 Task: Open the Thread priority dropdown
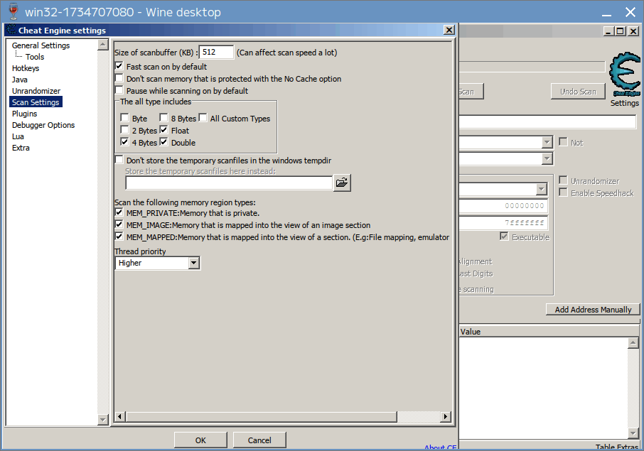pos(194,263)
